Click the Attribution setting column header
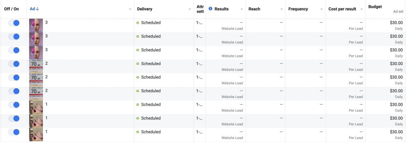Viewport: 406px width, 143px height. 200,9
